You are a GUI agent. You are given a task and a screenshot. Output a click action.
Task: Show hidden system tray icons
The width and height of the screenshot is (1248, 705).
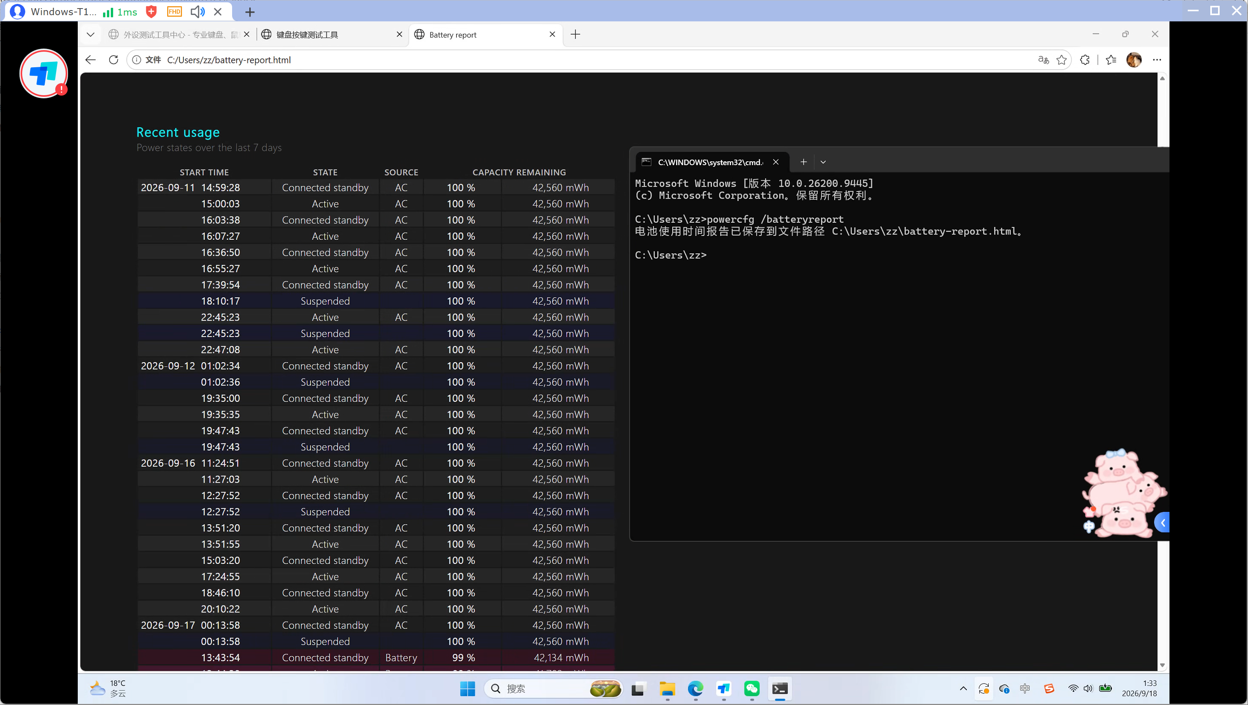963,689
